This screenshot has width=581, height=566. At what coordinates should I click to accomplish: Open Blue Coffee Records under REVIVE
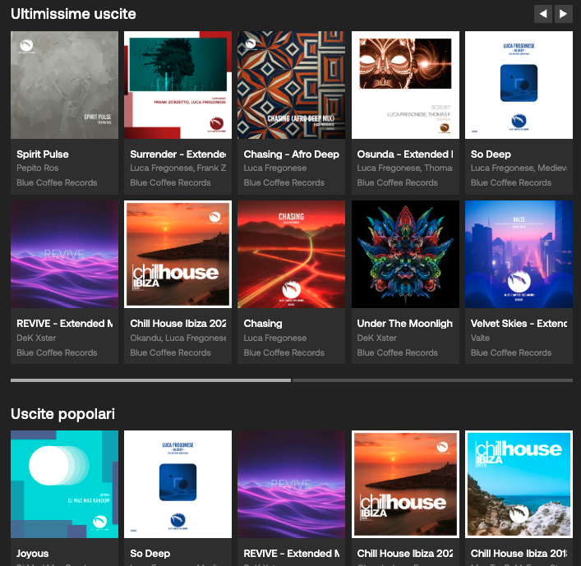[57, 352]
